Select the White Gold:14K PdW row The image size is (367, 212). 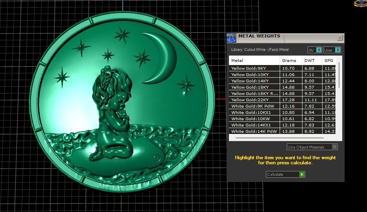pyautogui.click(x=282, y=131)
